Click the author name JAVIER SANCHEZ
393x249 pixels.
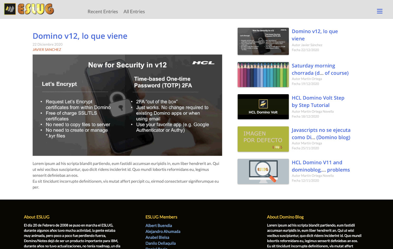pos(47,50)
